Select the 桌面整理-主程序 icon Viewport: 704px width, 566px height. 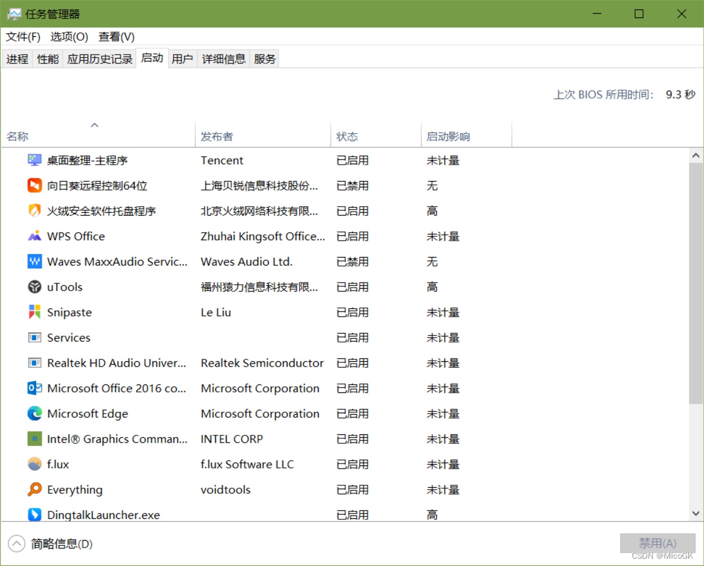click(x=34, y=160)
